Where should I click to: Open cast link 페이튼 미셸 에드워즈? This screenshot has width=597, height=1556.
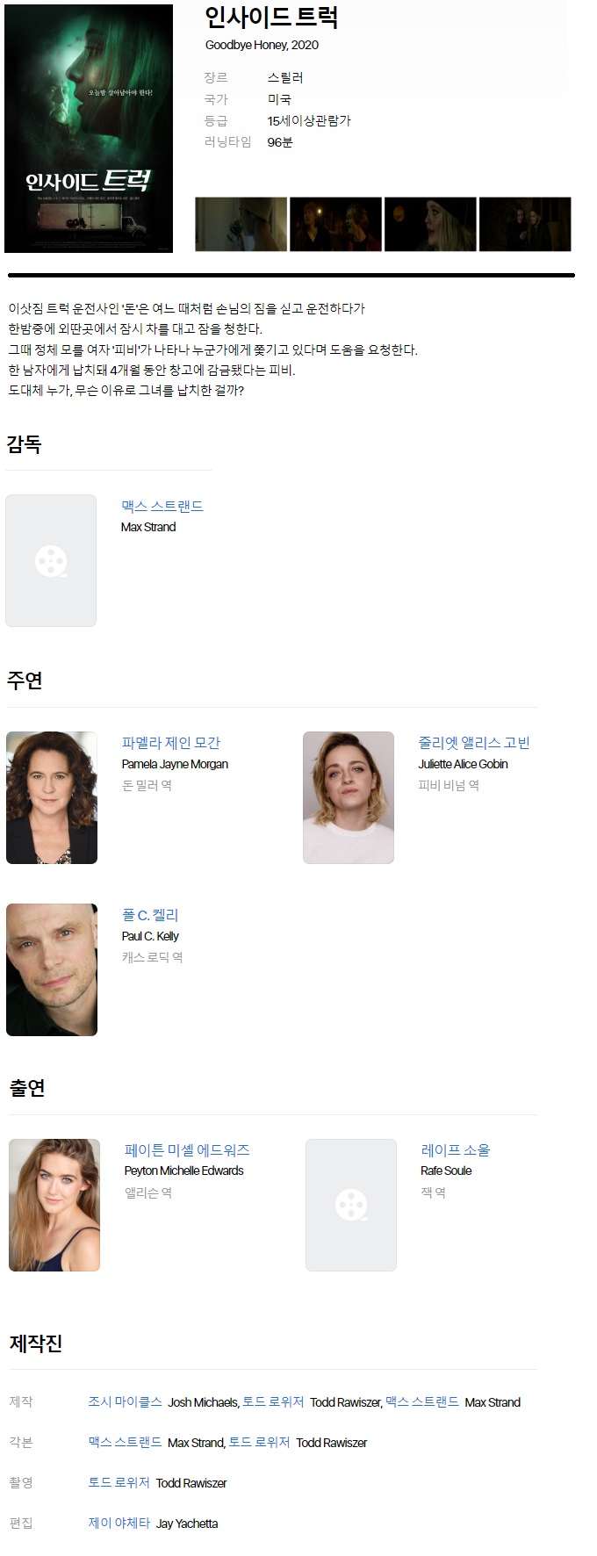click(187, 1149)
